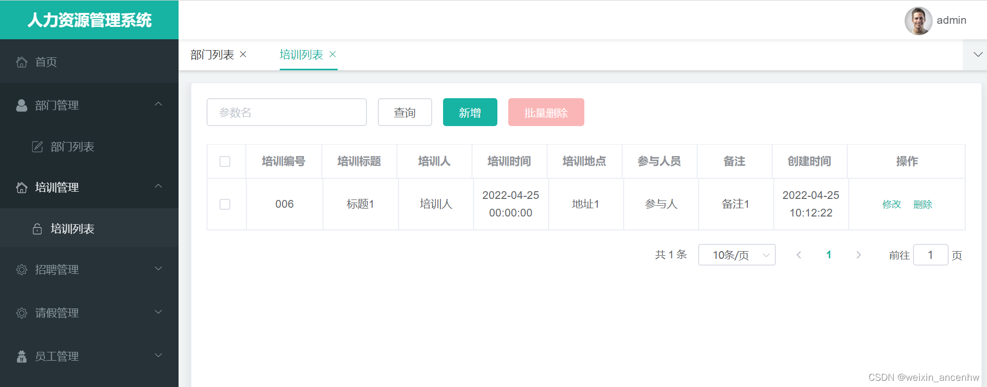The width and height of the screenshot is (987, 387).
Task: Click the 培训编号 column header
Action: click(x=284, y=161)
